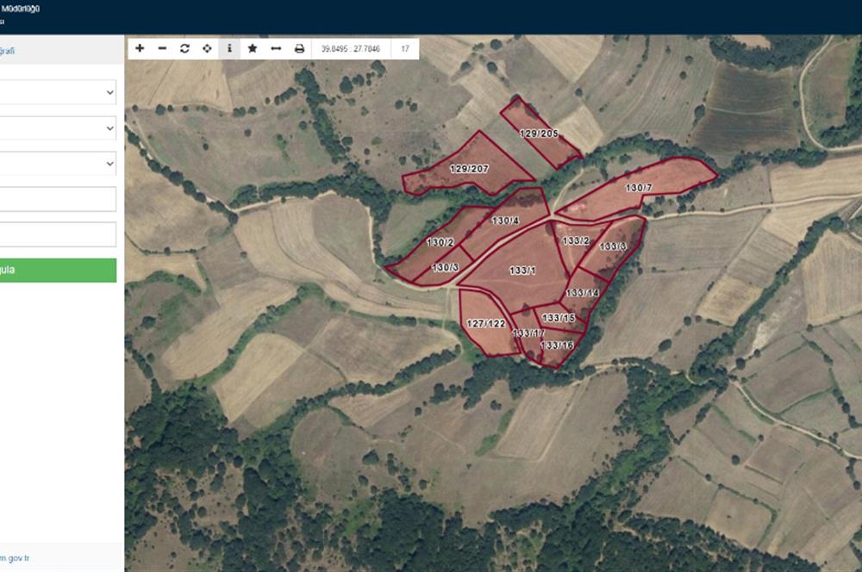The height and width of the screenshot is (572, 862).
Task: Open the third sidebar dropdown
Action: tap(57, 164)
